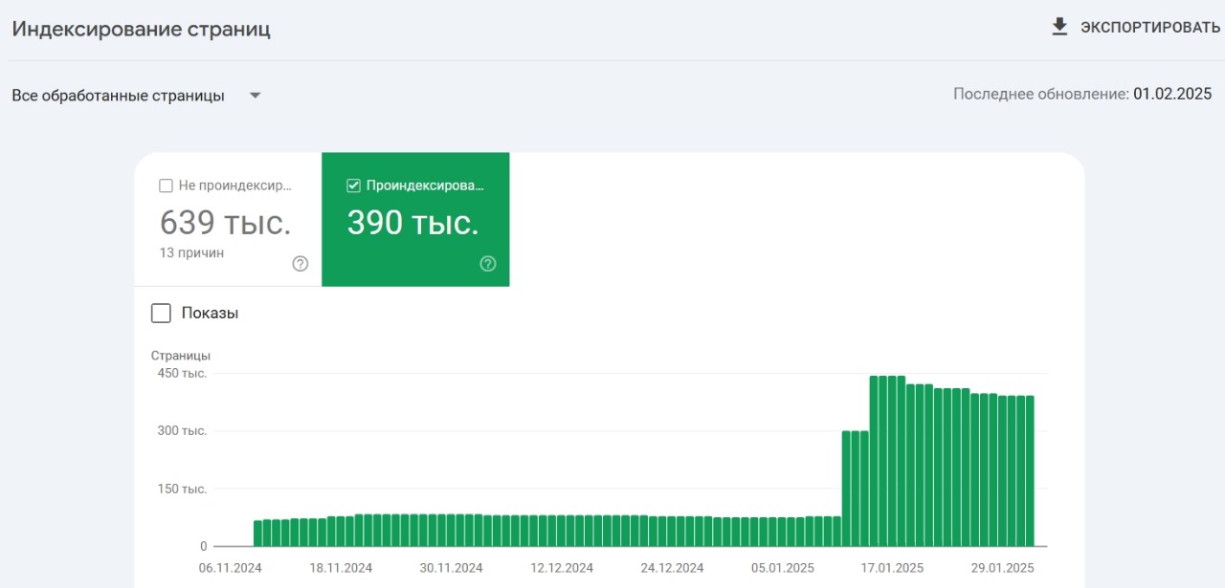
Task: Click the "450 тыс." axis label
Action: pyautogui.click(x=182, y=373)
